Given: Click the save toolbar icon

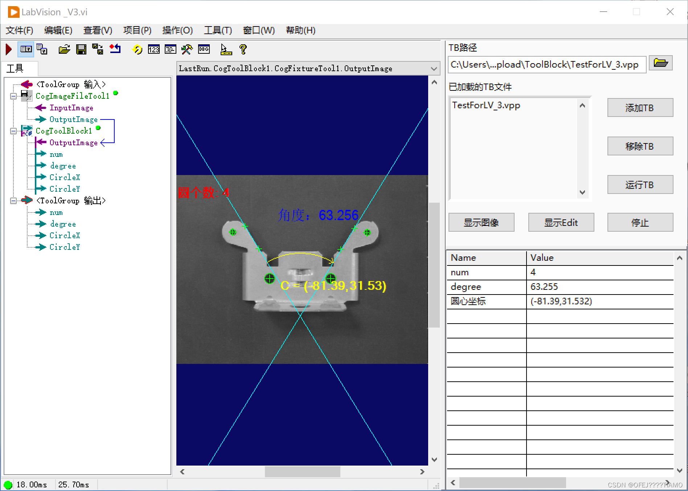Looking at the screenshot, I should pos(81,49).
